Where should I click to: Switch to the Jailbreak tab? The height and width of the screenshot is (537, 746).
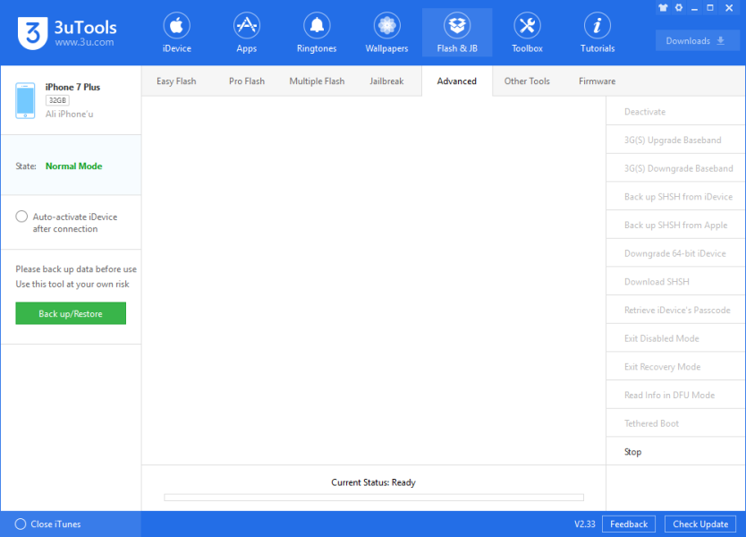click(x=386, y=81)
